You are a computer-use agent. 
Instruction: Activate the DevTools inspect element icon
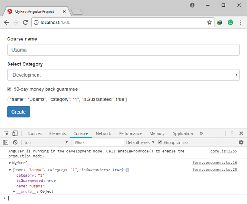point(6,133)
